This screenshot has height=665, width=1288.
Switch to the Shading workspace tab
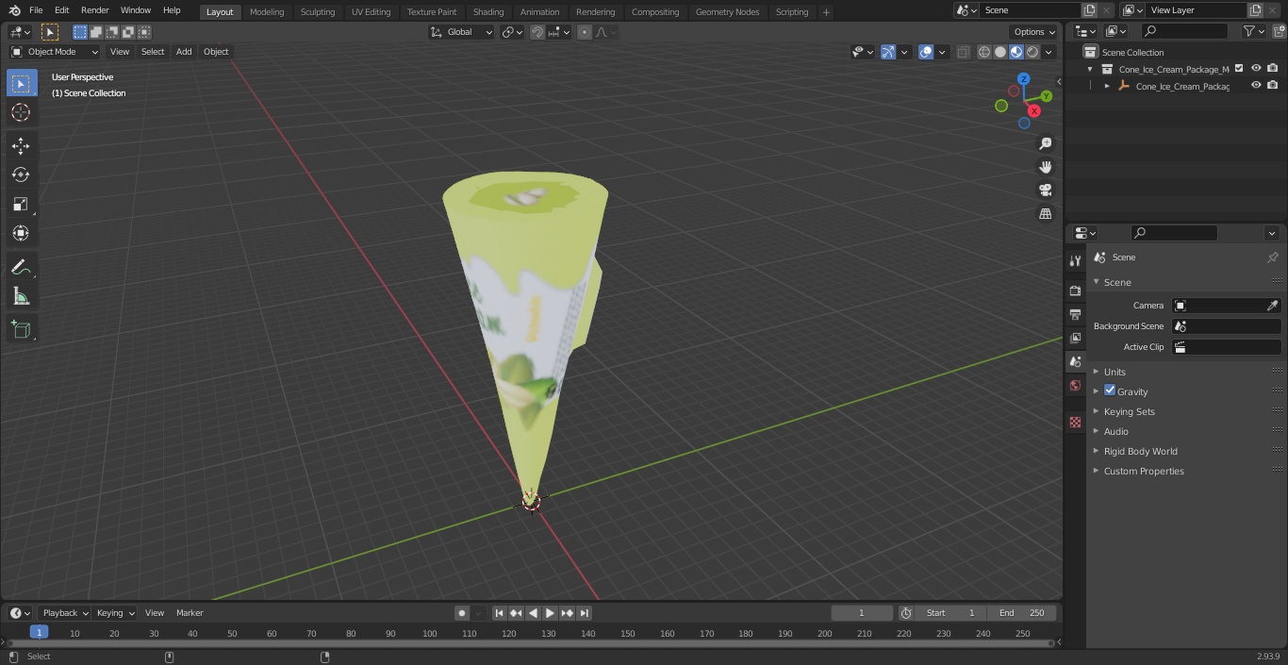coord(488,12)
